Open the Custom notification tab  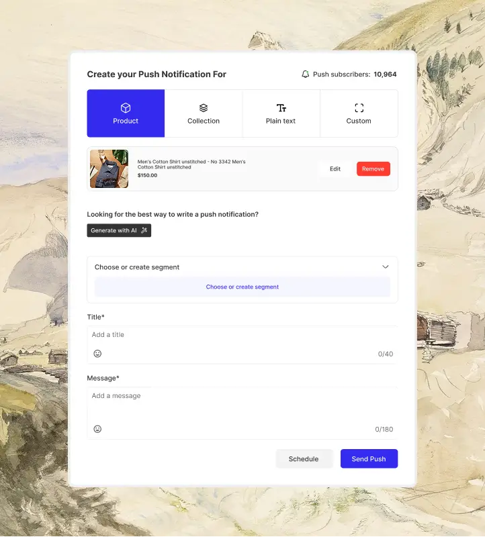[x=359, y=113]
